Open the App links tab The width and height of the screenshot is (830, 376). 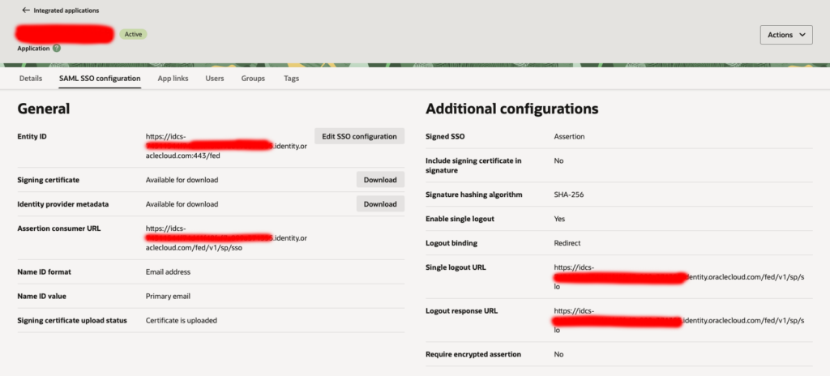click(173, 79)
